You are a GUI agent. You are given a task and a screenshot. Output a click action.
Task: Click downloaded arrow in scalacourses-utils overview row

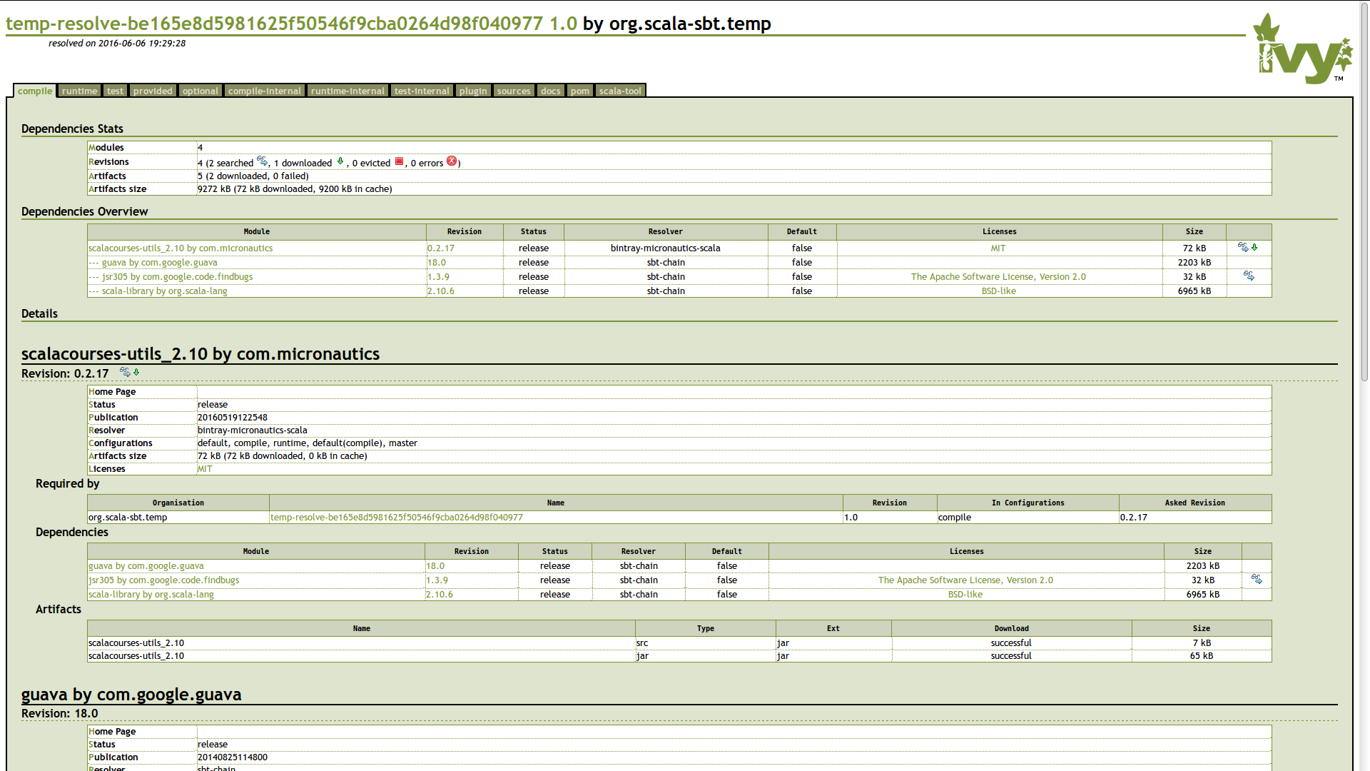(1254, 247)
